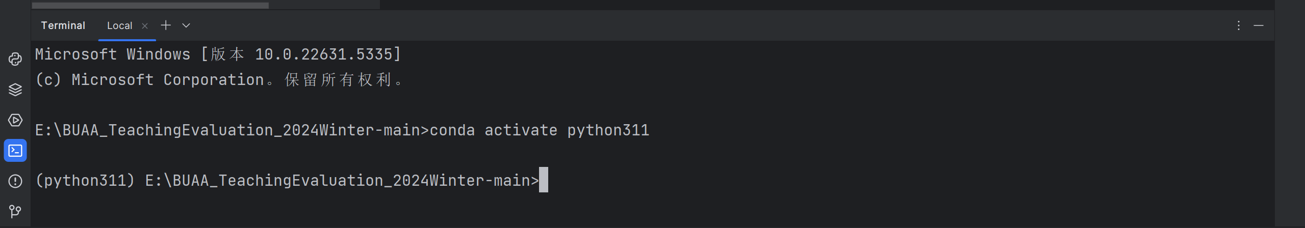Open the Python Packages tool window

tap(15, 90)
